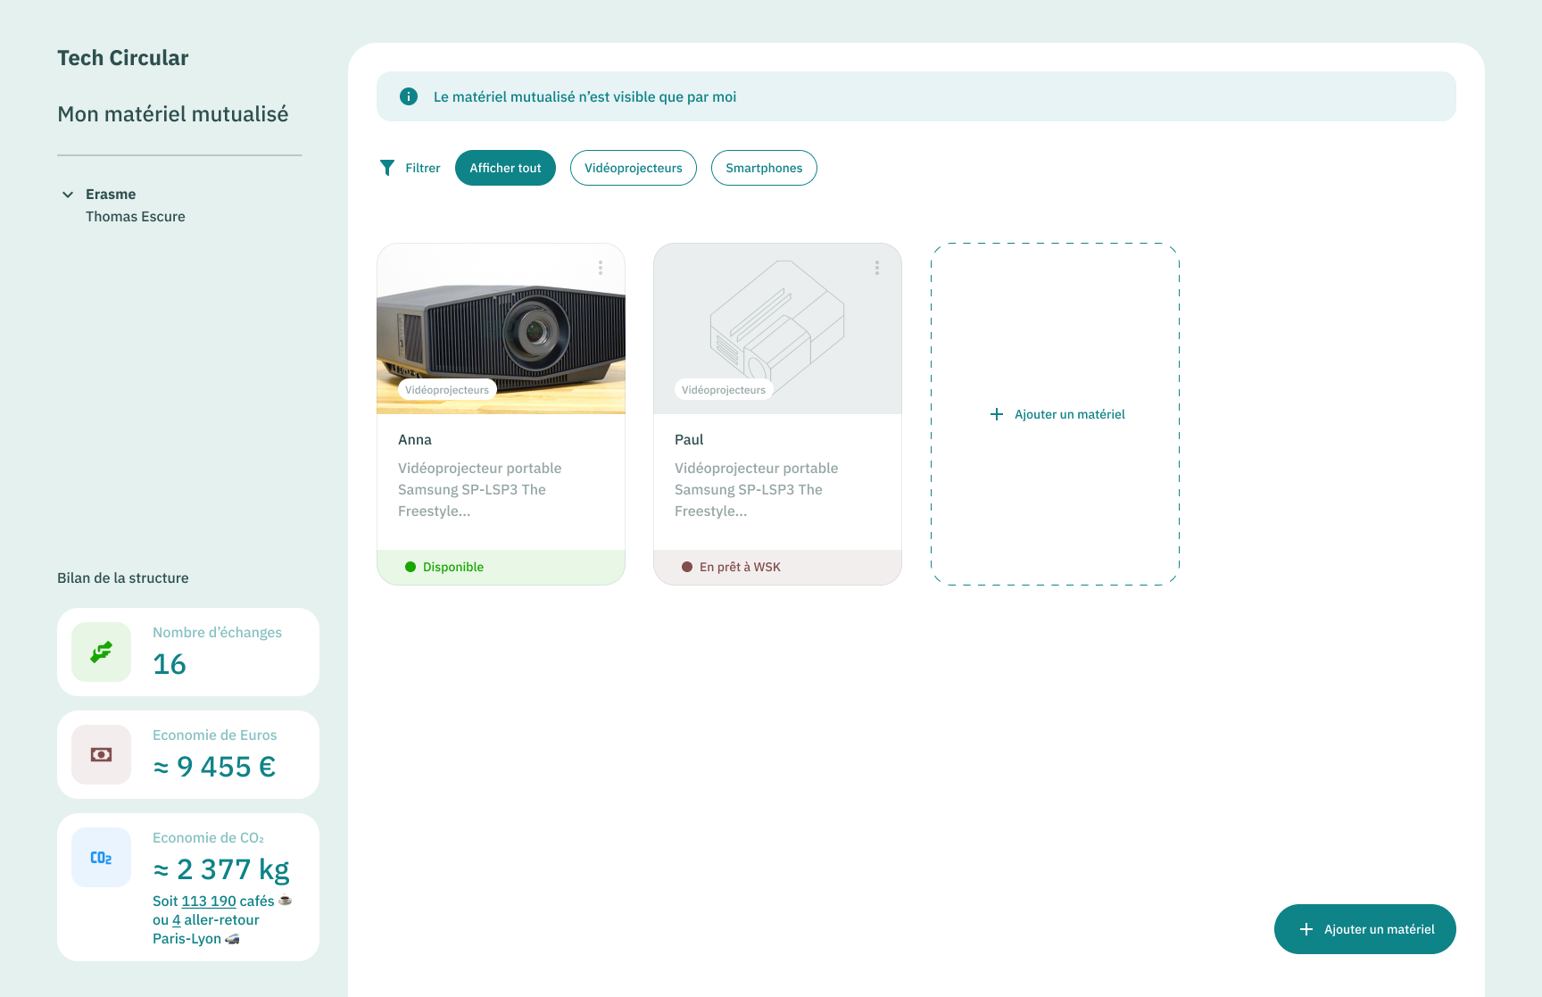1542x997 pixels.
Task: Open the three-dot menu on Paul's card
Action: (877, 268)
